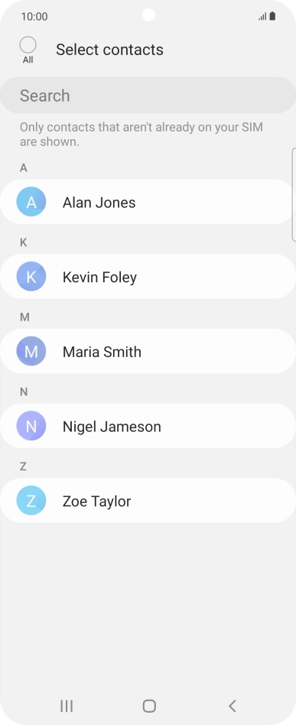The image size is (296, 725).
Task: Tap the Select contacts title
Action: [109, 50]
